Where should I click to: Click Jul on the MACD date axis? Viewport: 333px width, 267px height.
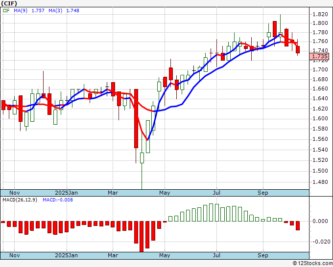tap(216, 255)
